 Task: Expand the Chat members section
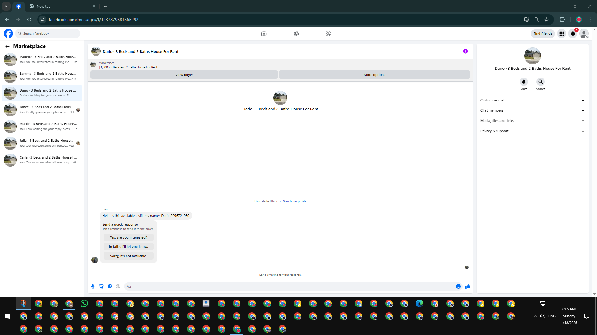point(532,110)
